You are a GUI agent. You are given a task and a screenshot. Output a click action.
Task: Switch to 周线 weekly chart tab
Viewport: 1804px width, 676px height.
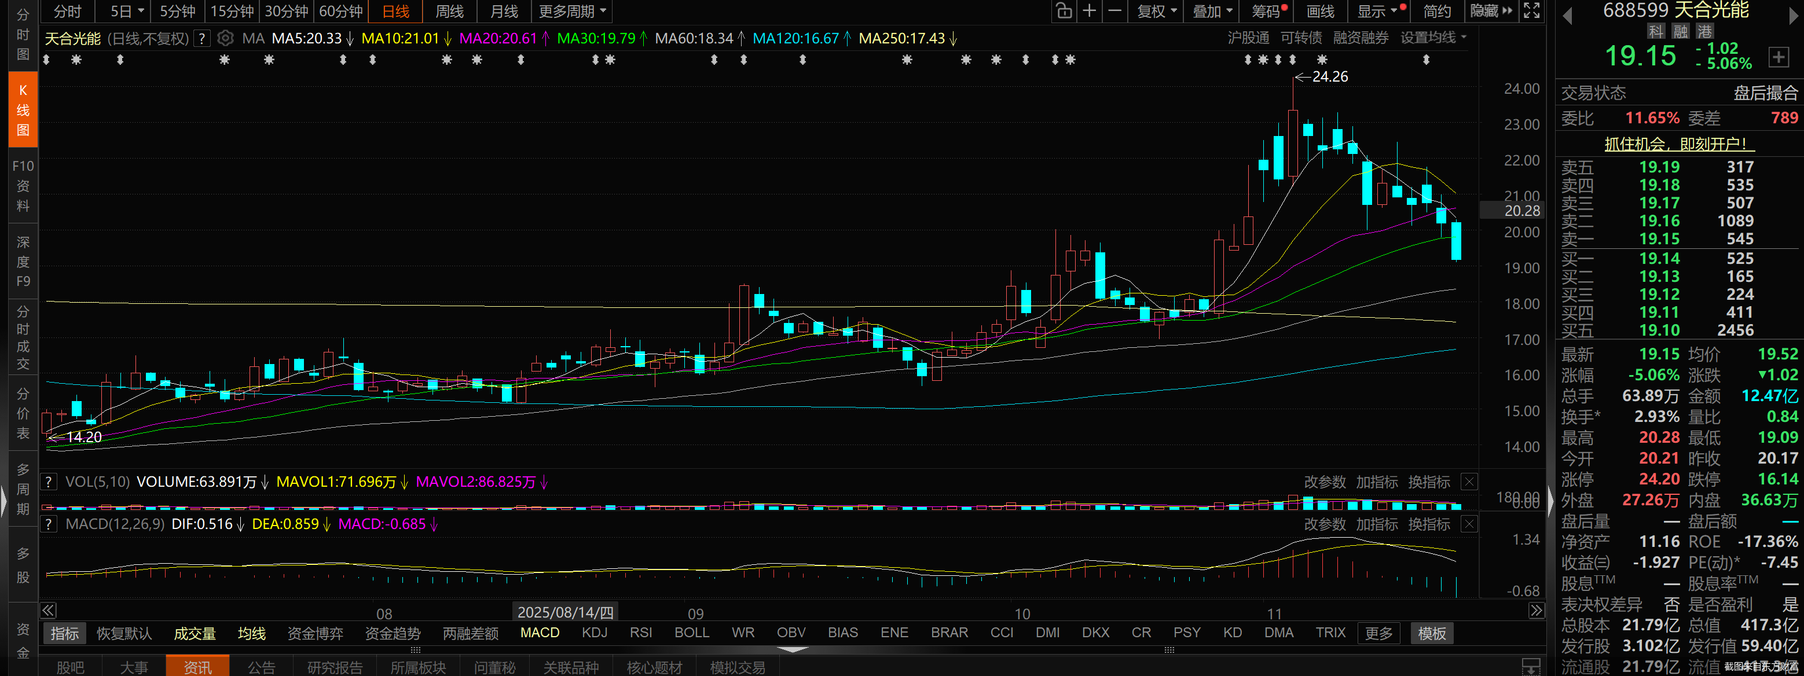[449, 11]
